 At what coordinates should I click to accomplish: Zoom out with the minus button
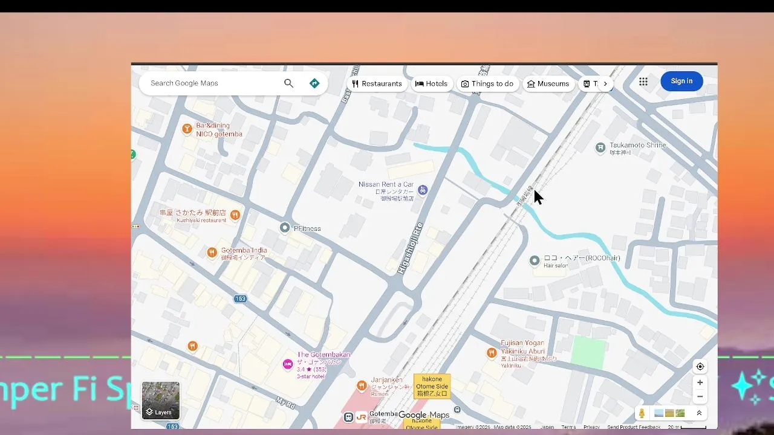click(x=700, y=397)
